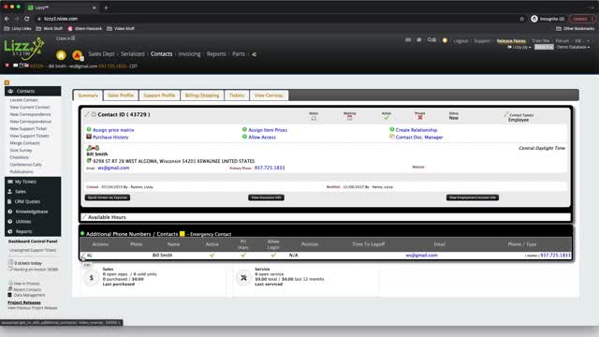Click the View Insurance Info button
Screen dimensions: 599x337
pos(266,198)
